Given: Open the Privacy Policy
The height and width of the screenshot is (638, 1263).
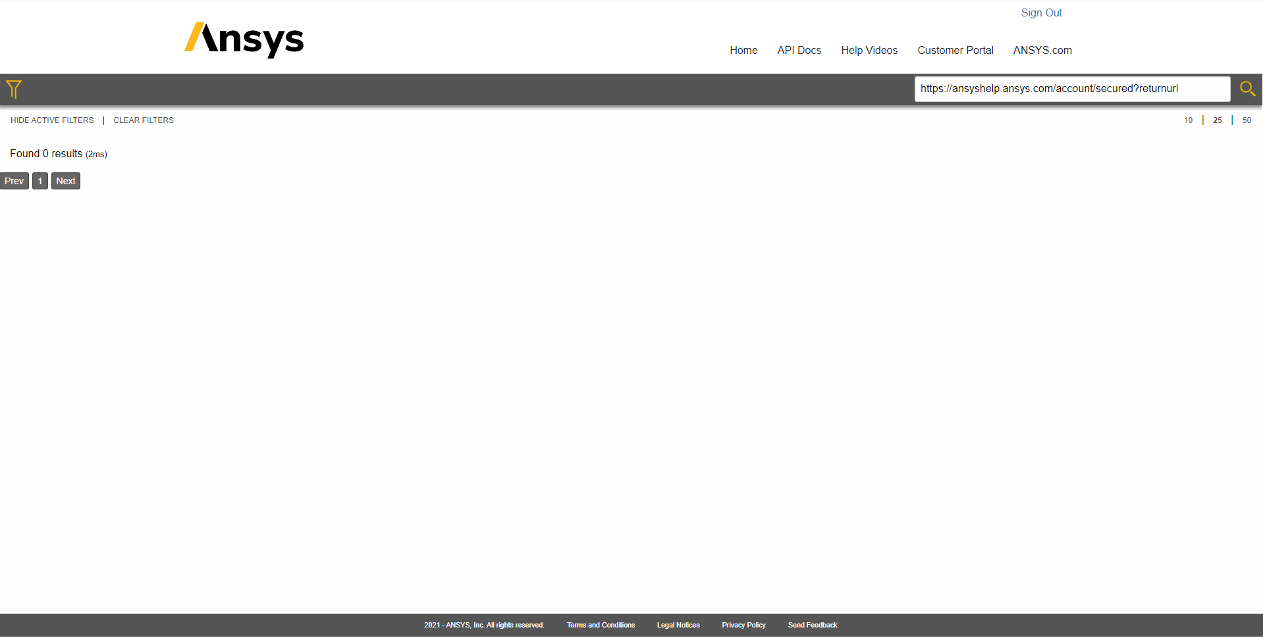Looking at the screenshot, I should tap(743, 625).
